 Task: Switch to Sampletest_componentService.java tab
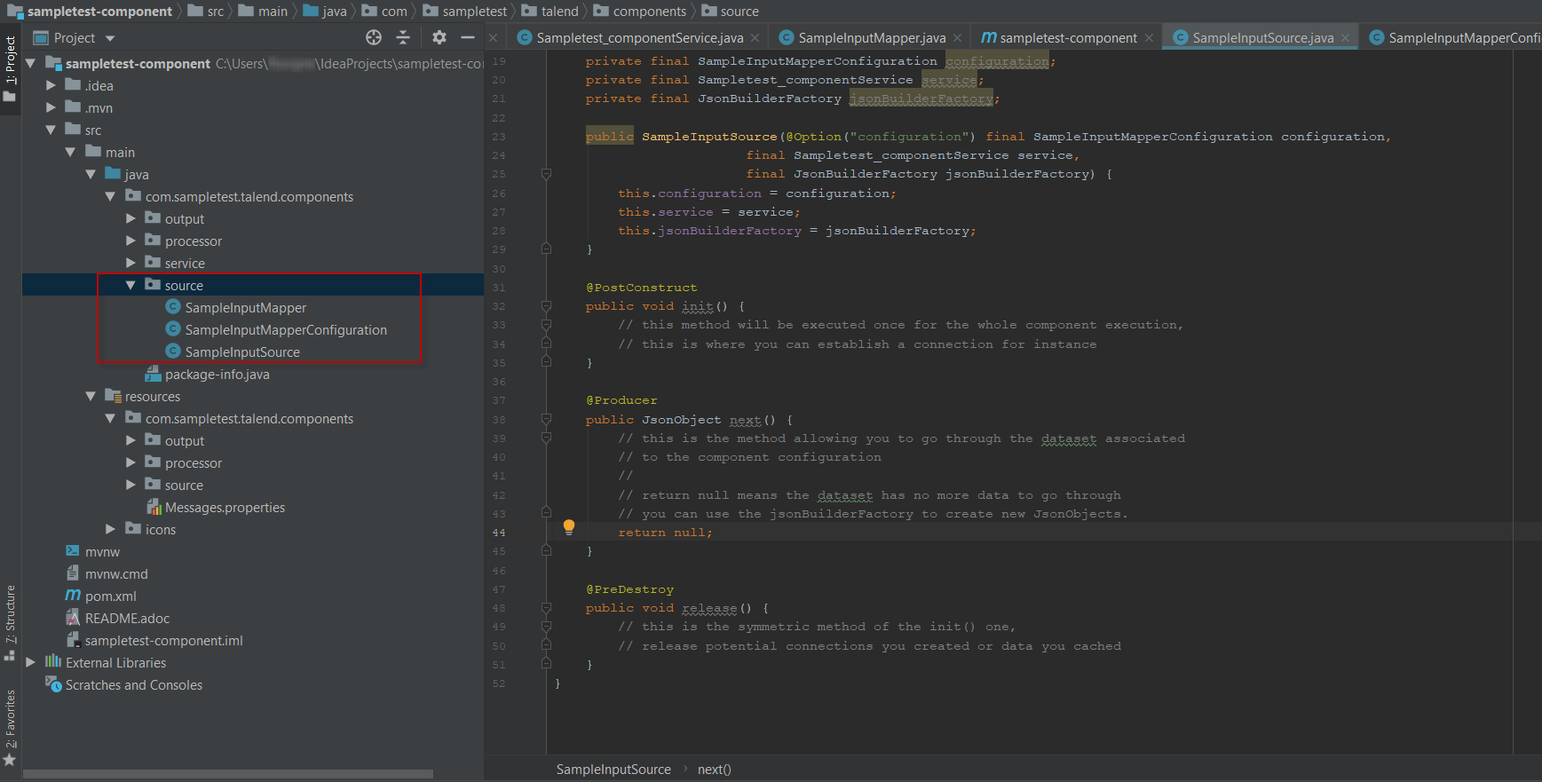pos(639,37)
